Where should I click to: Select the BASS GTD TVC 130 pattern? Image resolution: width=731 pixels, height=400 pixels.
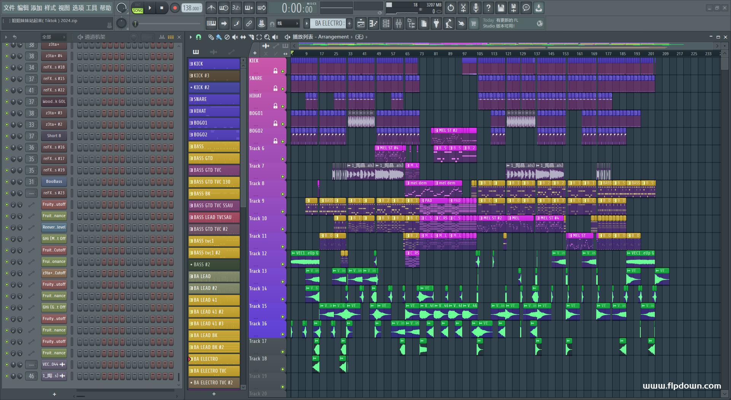click(x=214, y=182)
